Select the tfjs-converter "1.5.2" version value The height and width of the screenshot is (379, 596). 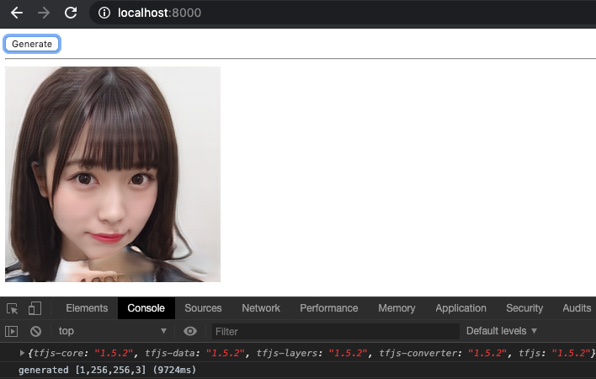(x=487, y=353)
